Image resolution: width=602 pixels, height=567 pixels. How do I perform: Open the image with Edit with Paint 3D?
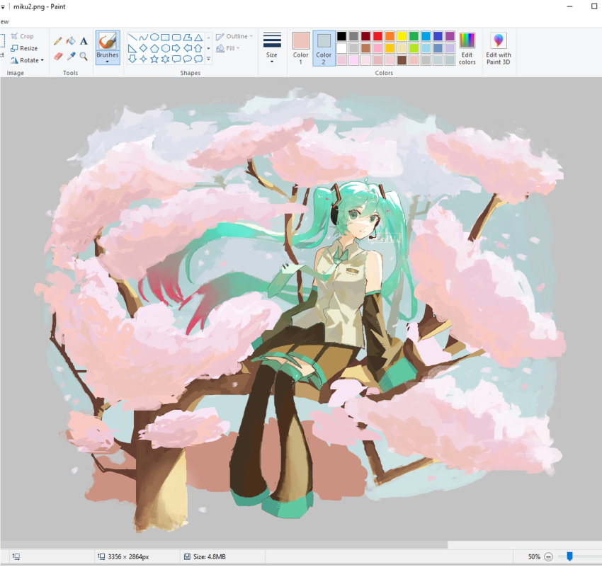click(x=499, y=47)
